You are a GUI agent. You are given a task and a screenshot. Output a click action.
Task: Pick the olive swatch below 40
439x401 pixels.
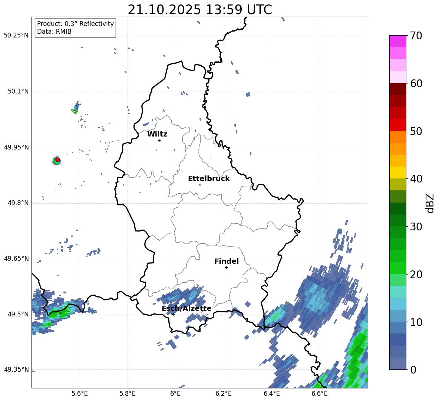point(397,184)
